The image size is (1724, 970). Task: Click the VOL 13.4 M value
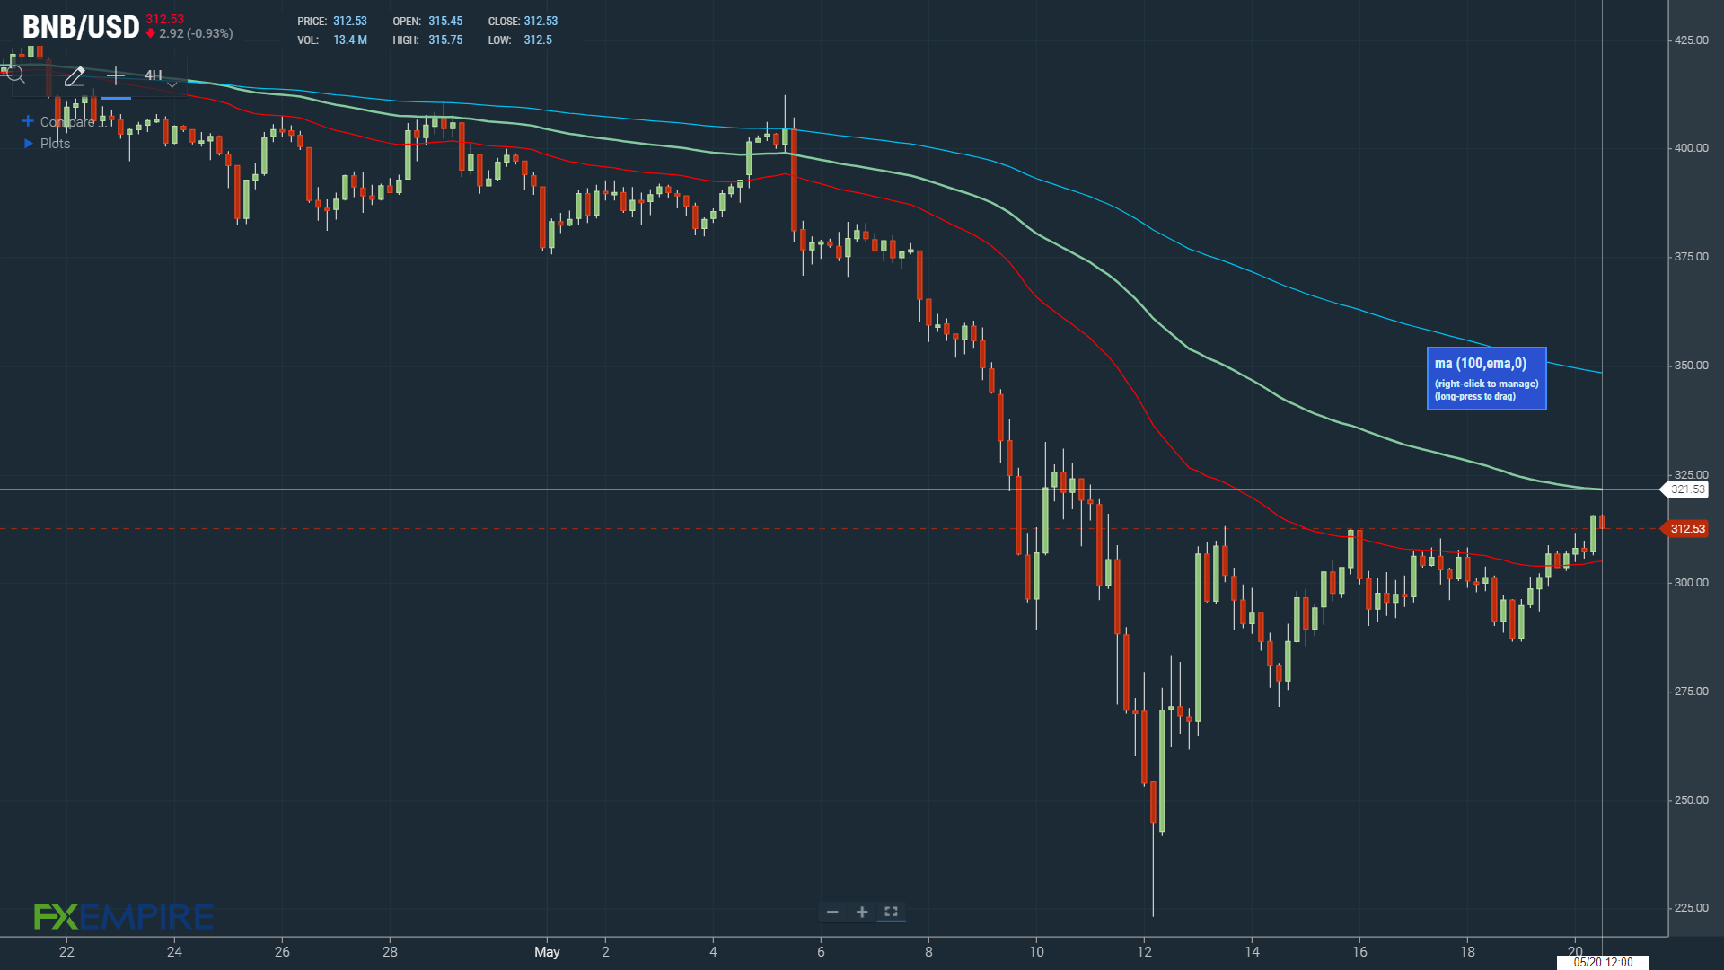pos(350,40)
